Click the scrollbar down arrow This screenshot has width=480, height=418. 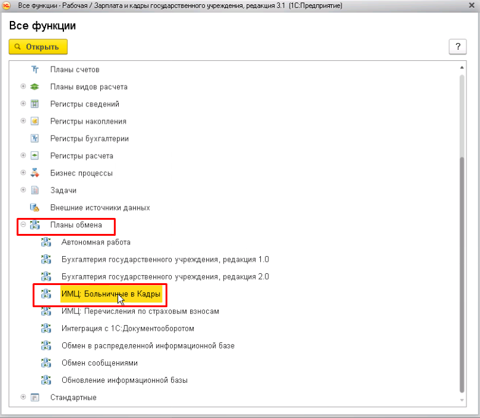click(462, 400)
